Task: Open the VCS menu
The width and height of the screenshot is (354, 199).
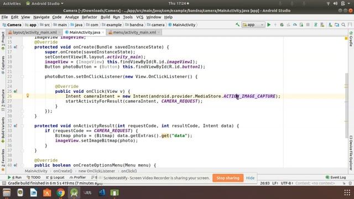Action: pos(139,17)
